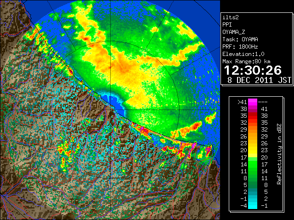Image resolution: width=294 pixels, height=220 pixels.
Task: Click the magenta '>41' color swatch in legend
Action: [253, 102]
